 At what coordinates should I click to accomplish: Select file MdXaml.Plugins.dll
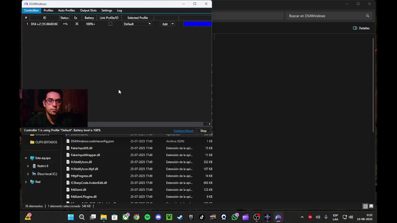pyautogui.click(x=84, y=197)
